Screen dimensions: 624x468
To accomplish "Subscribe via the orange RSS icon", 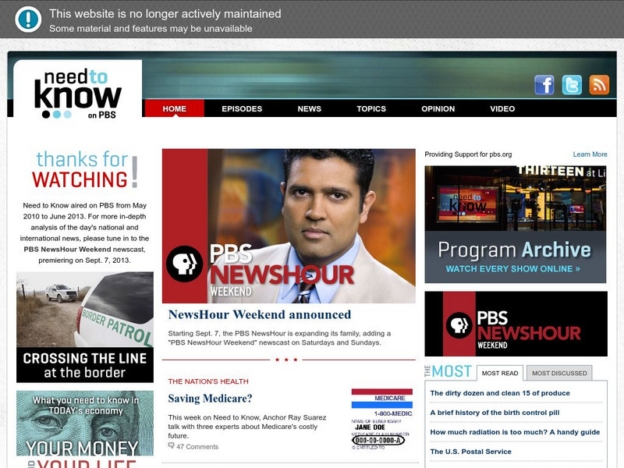I will [599, 85].
